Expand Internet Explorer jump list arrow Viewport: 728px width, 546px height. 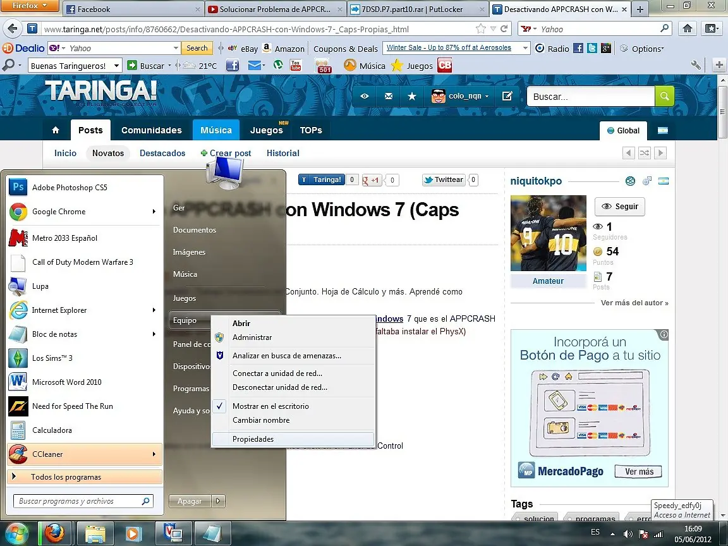[x=154, y=310]
